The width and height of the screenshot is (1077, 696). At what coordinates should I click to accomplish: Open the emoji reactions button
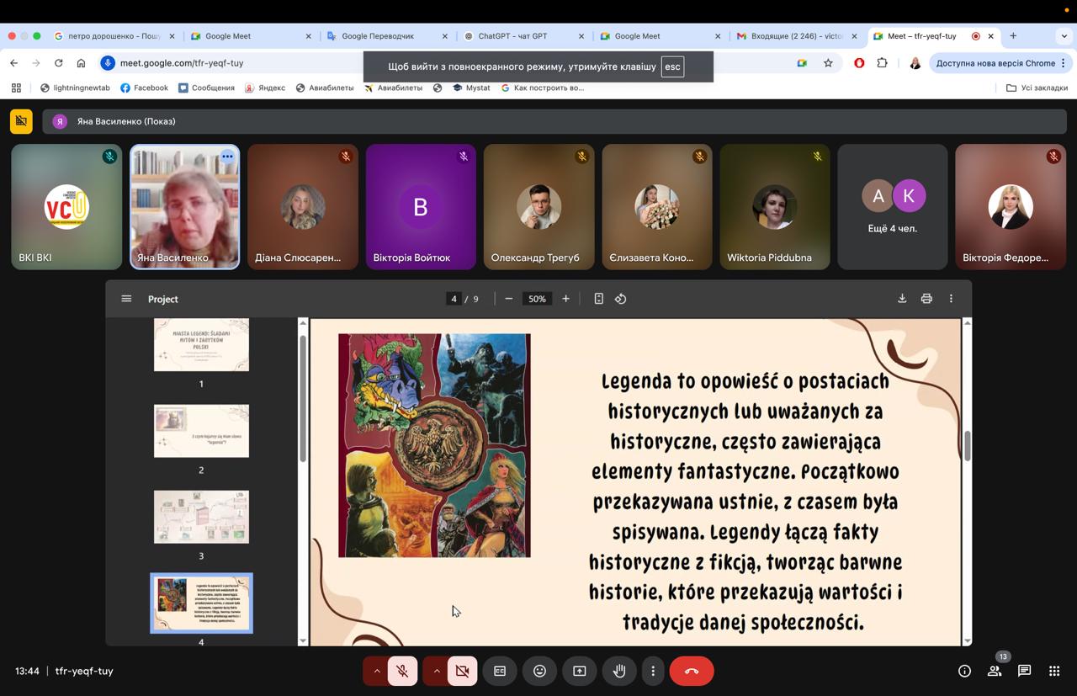(x=539, y=671)
